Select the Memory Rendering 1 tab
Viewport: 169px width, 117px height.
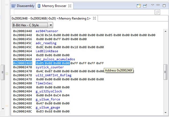[51, 18]
